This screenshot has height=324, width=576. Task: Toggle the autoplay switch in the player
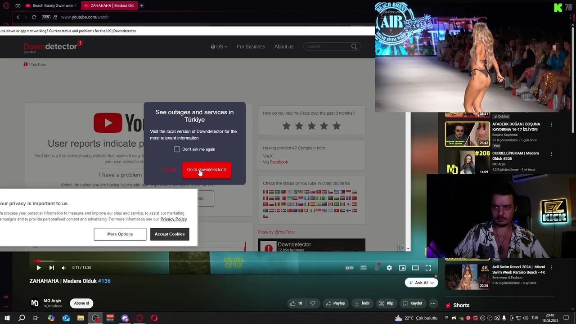tap(350, 268)
